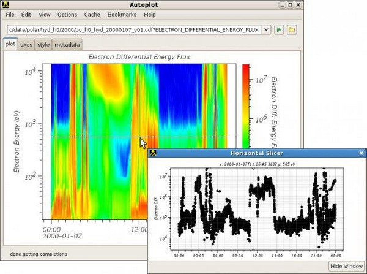
Task: Select the plot tab
Action: pos(10,44)
